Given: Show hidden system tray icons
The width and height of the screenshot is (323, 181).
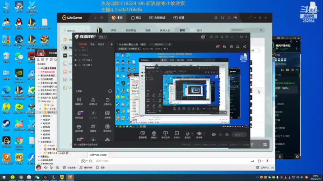Looking at the screenshot, I should coord(257,177).
